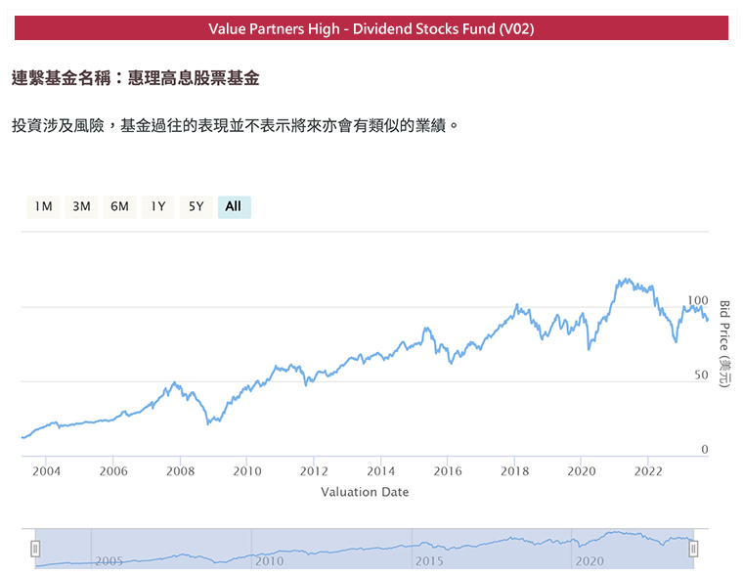Image resolution: width=743 pixels, height=575 pixels.
Task: Click the navigator at 2015
Action: click(x=429, y=561)
